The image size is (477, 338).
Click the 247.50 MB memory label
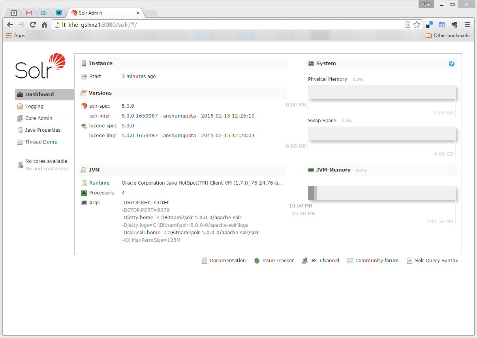[x=440, y=221]
